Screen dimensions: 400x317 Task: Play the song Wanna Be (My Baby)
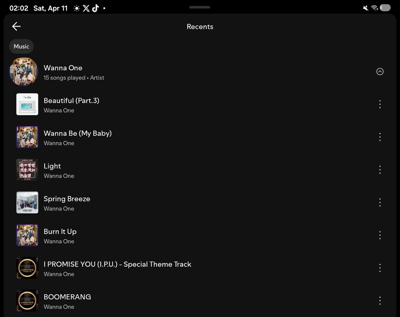click(x=200, y=137)
